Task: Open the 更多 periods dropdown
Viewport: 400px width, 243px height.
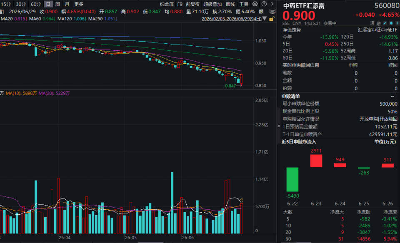Action: pos(79,4)
